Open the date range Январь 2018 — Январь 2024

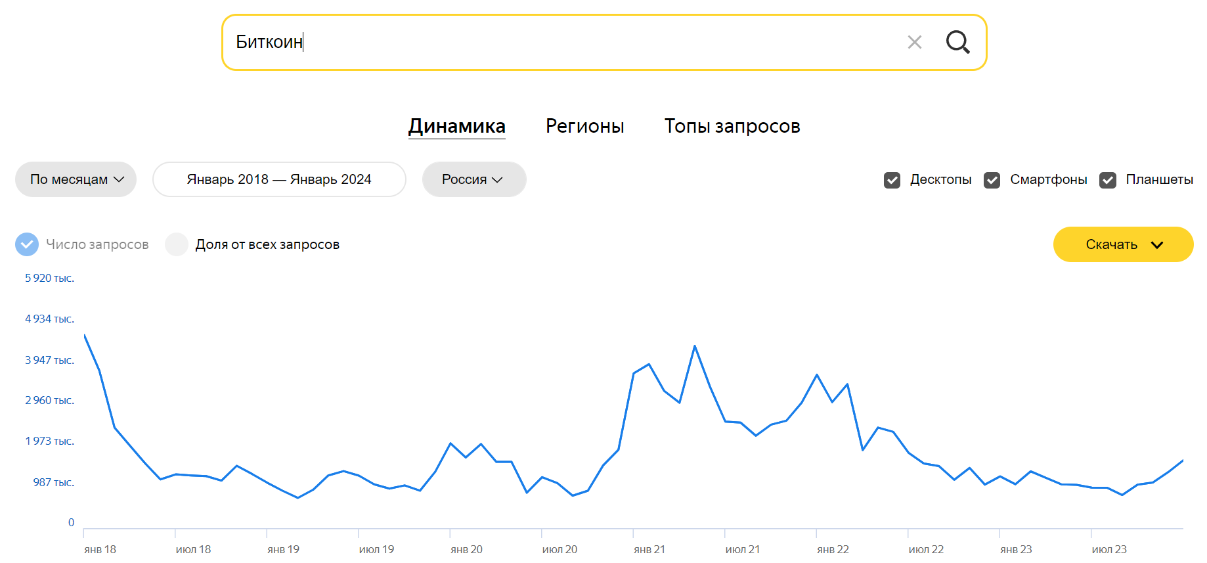pos(279,179)
